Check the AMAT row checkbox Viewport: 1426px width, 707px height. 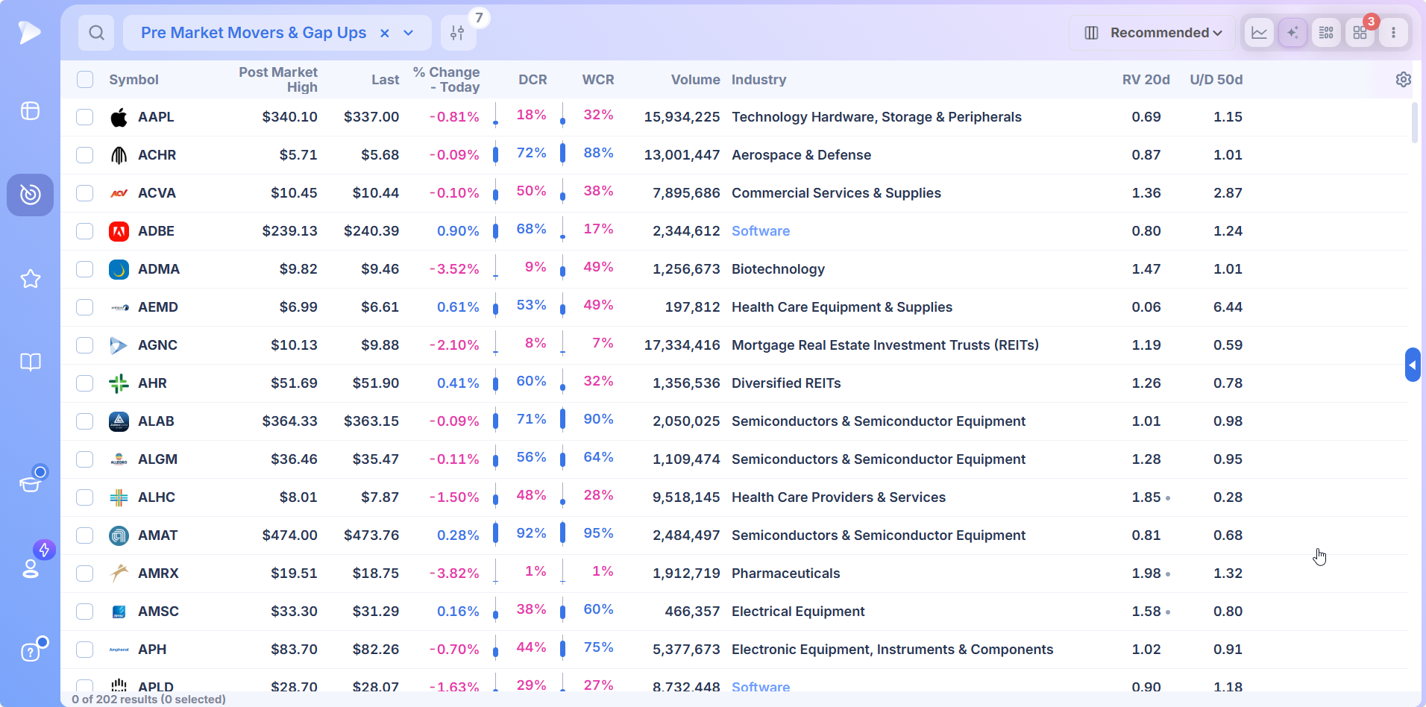pos(85,535)
